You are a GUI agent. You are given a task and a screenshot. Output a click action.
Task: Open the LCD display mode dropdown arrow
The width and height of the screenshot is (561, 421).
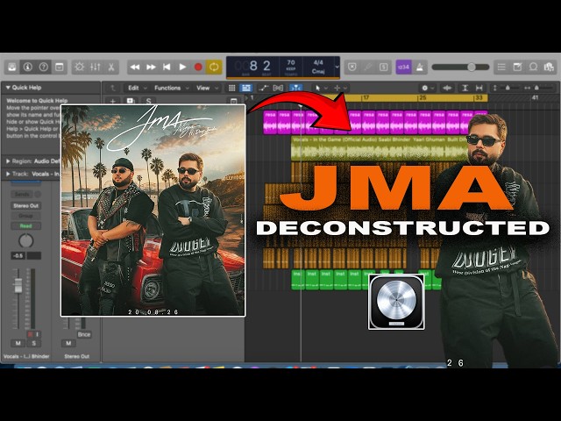point(337,67)
